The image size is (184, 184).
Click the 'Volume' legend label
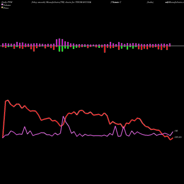click(7, 5)
